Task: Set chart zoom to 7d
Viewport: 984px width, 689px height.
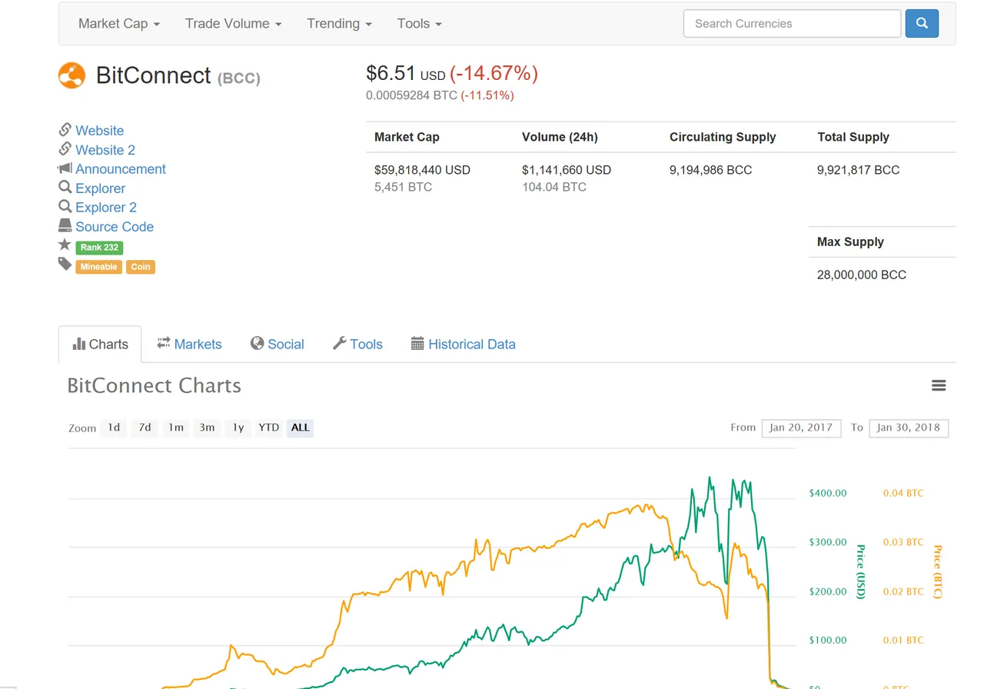Action: 145,428
